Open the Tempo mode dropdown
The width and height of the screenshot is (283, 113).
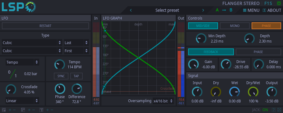[x=22, y=62]
